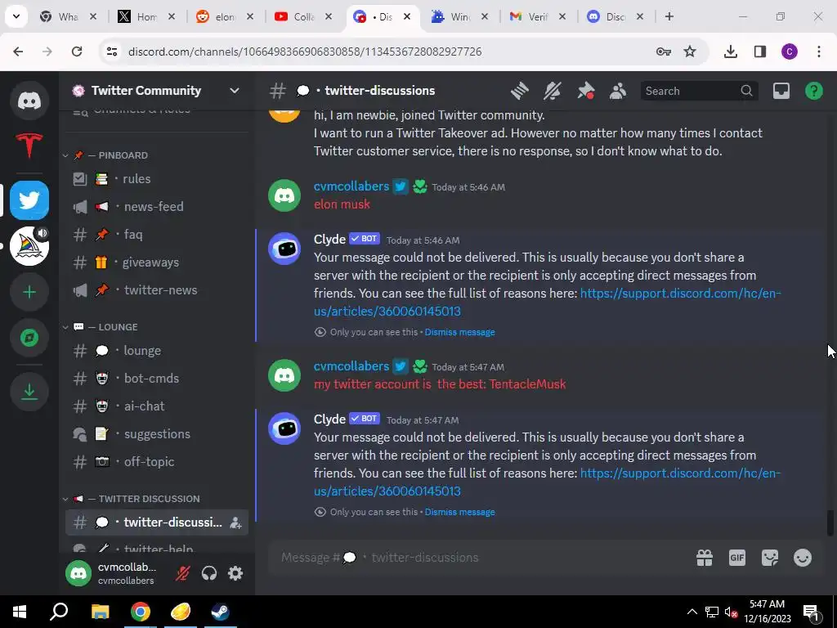Focus the Discord Search field

pyautogui.click(x=699, y=91)
